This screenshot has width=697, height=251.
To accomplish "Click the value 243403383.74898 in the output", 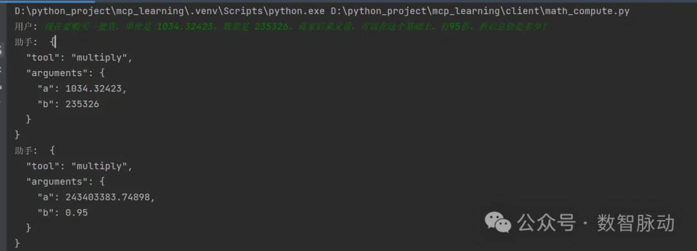I will point(108,197).
